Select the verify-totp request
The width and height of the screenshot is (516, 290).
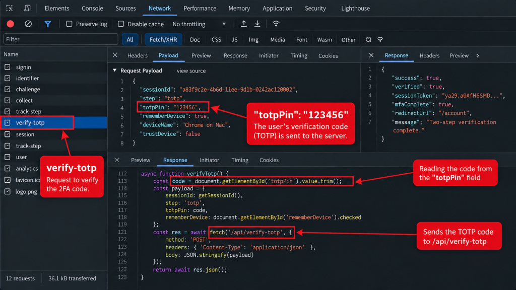[x=53, y=123]
